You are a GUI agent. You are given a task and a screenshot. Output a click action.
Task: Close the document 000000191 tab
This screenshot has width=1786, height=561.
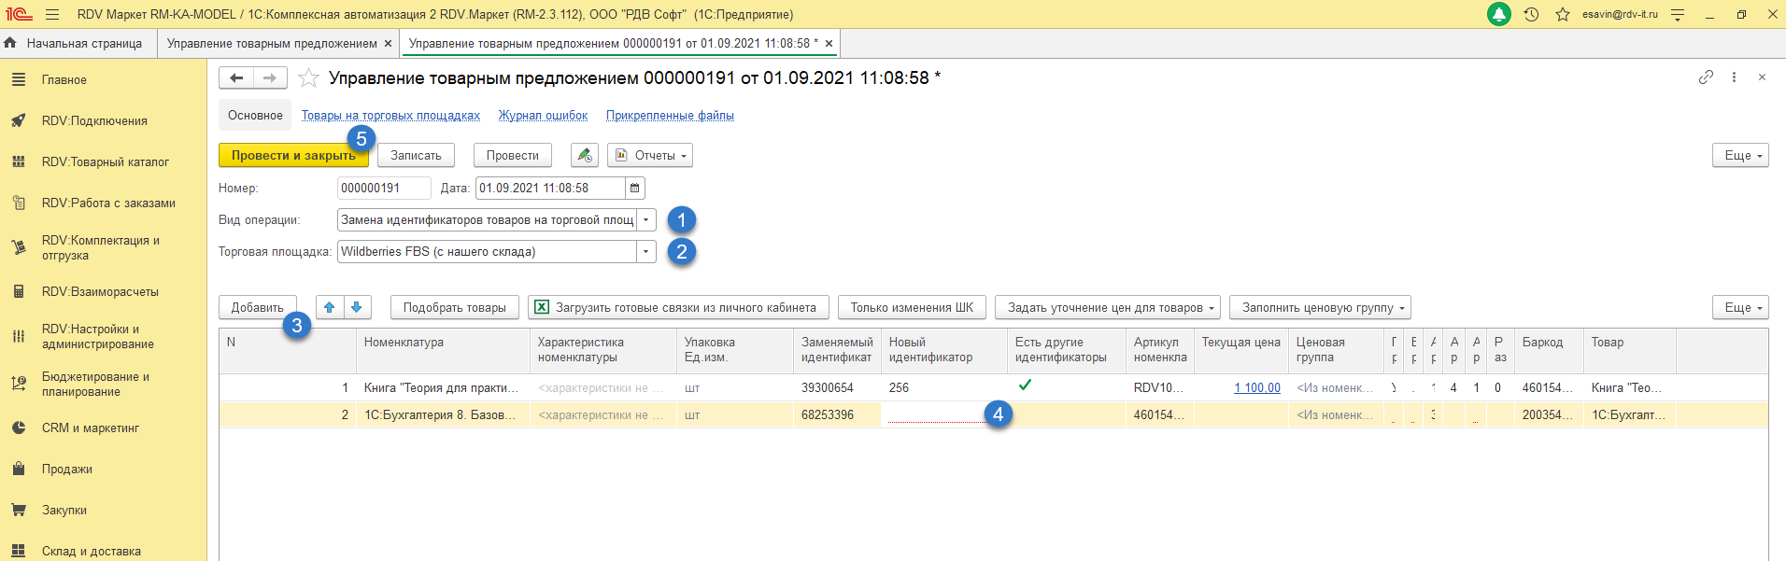(829, 43)
